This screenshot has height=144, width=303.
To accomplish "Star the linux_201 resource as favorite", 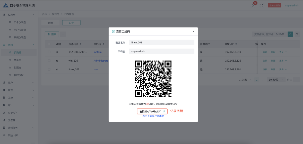I will [x=57, y=69].
